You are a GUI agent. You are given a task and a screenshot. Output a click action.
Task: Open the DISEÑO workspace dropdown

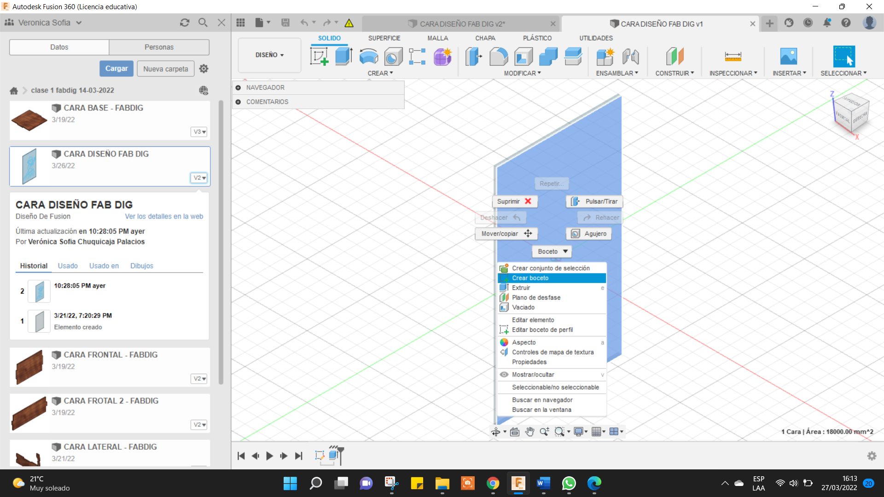[269, 55]
